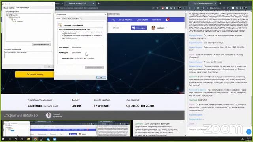This screenshot has width=253, height=142.
Task: Go back in the right browser
Action: click(x=190, y=8)
